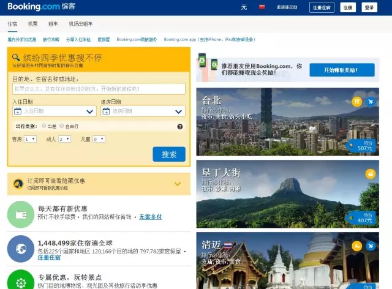Follow the 注册住宿 link under global listings
Screen dimensions: 392x289
[x=49, y=258]
